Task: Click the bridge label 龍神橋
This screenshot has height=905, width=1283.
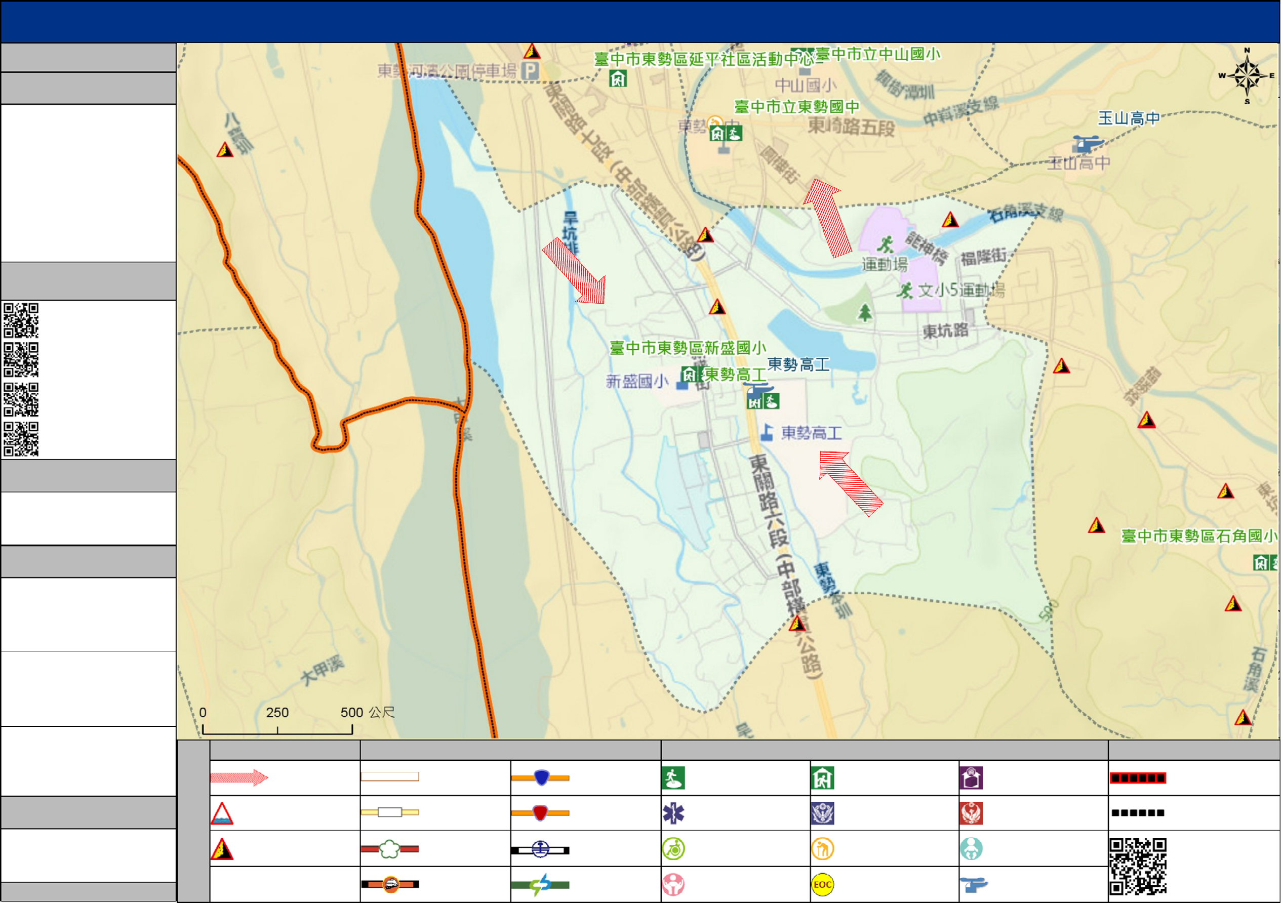Action: (928, 248)
